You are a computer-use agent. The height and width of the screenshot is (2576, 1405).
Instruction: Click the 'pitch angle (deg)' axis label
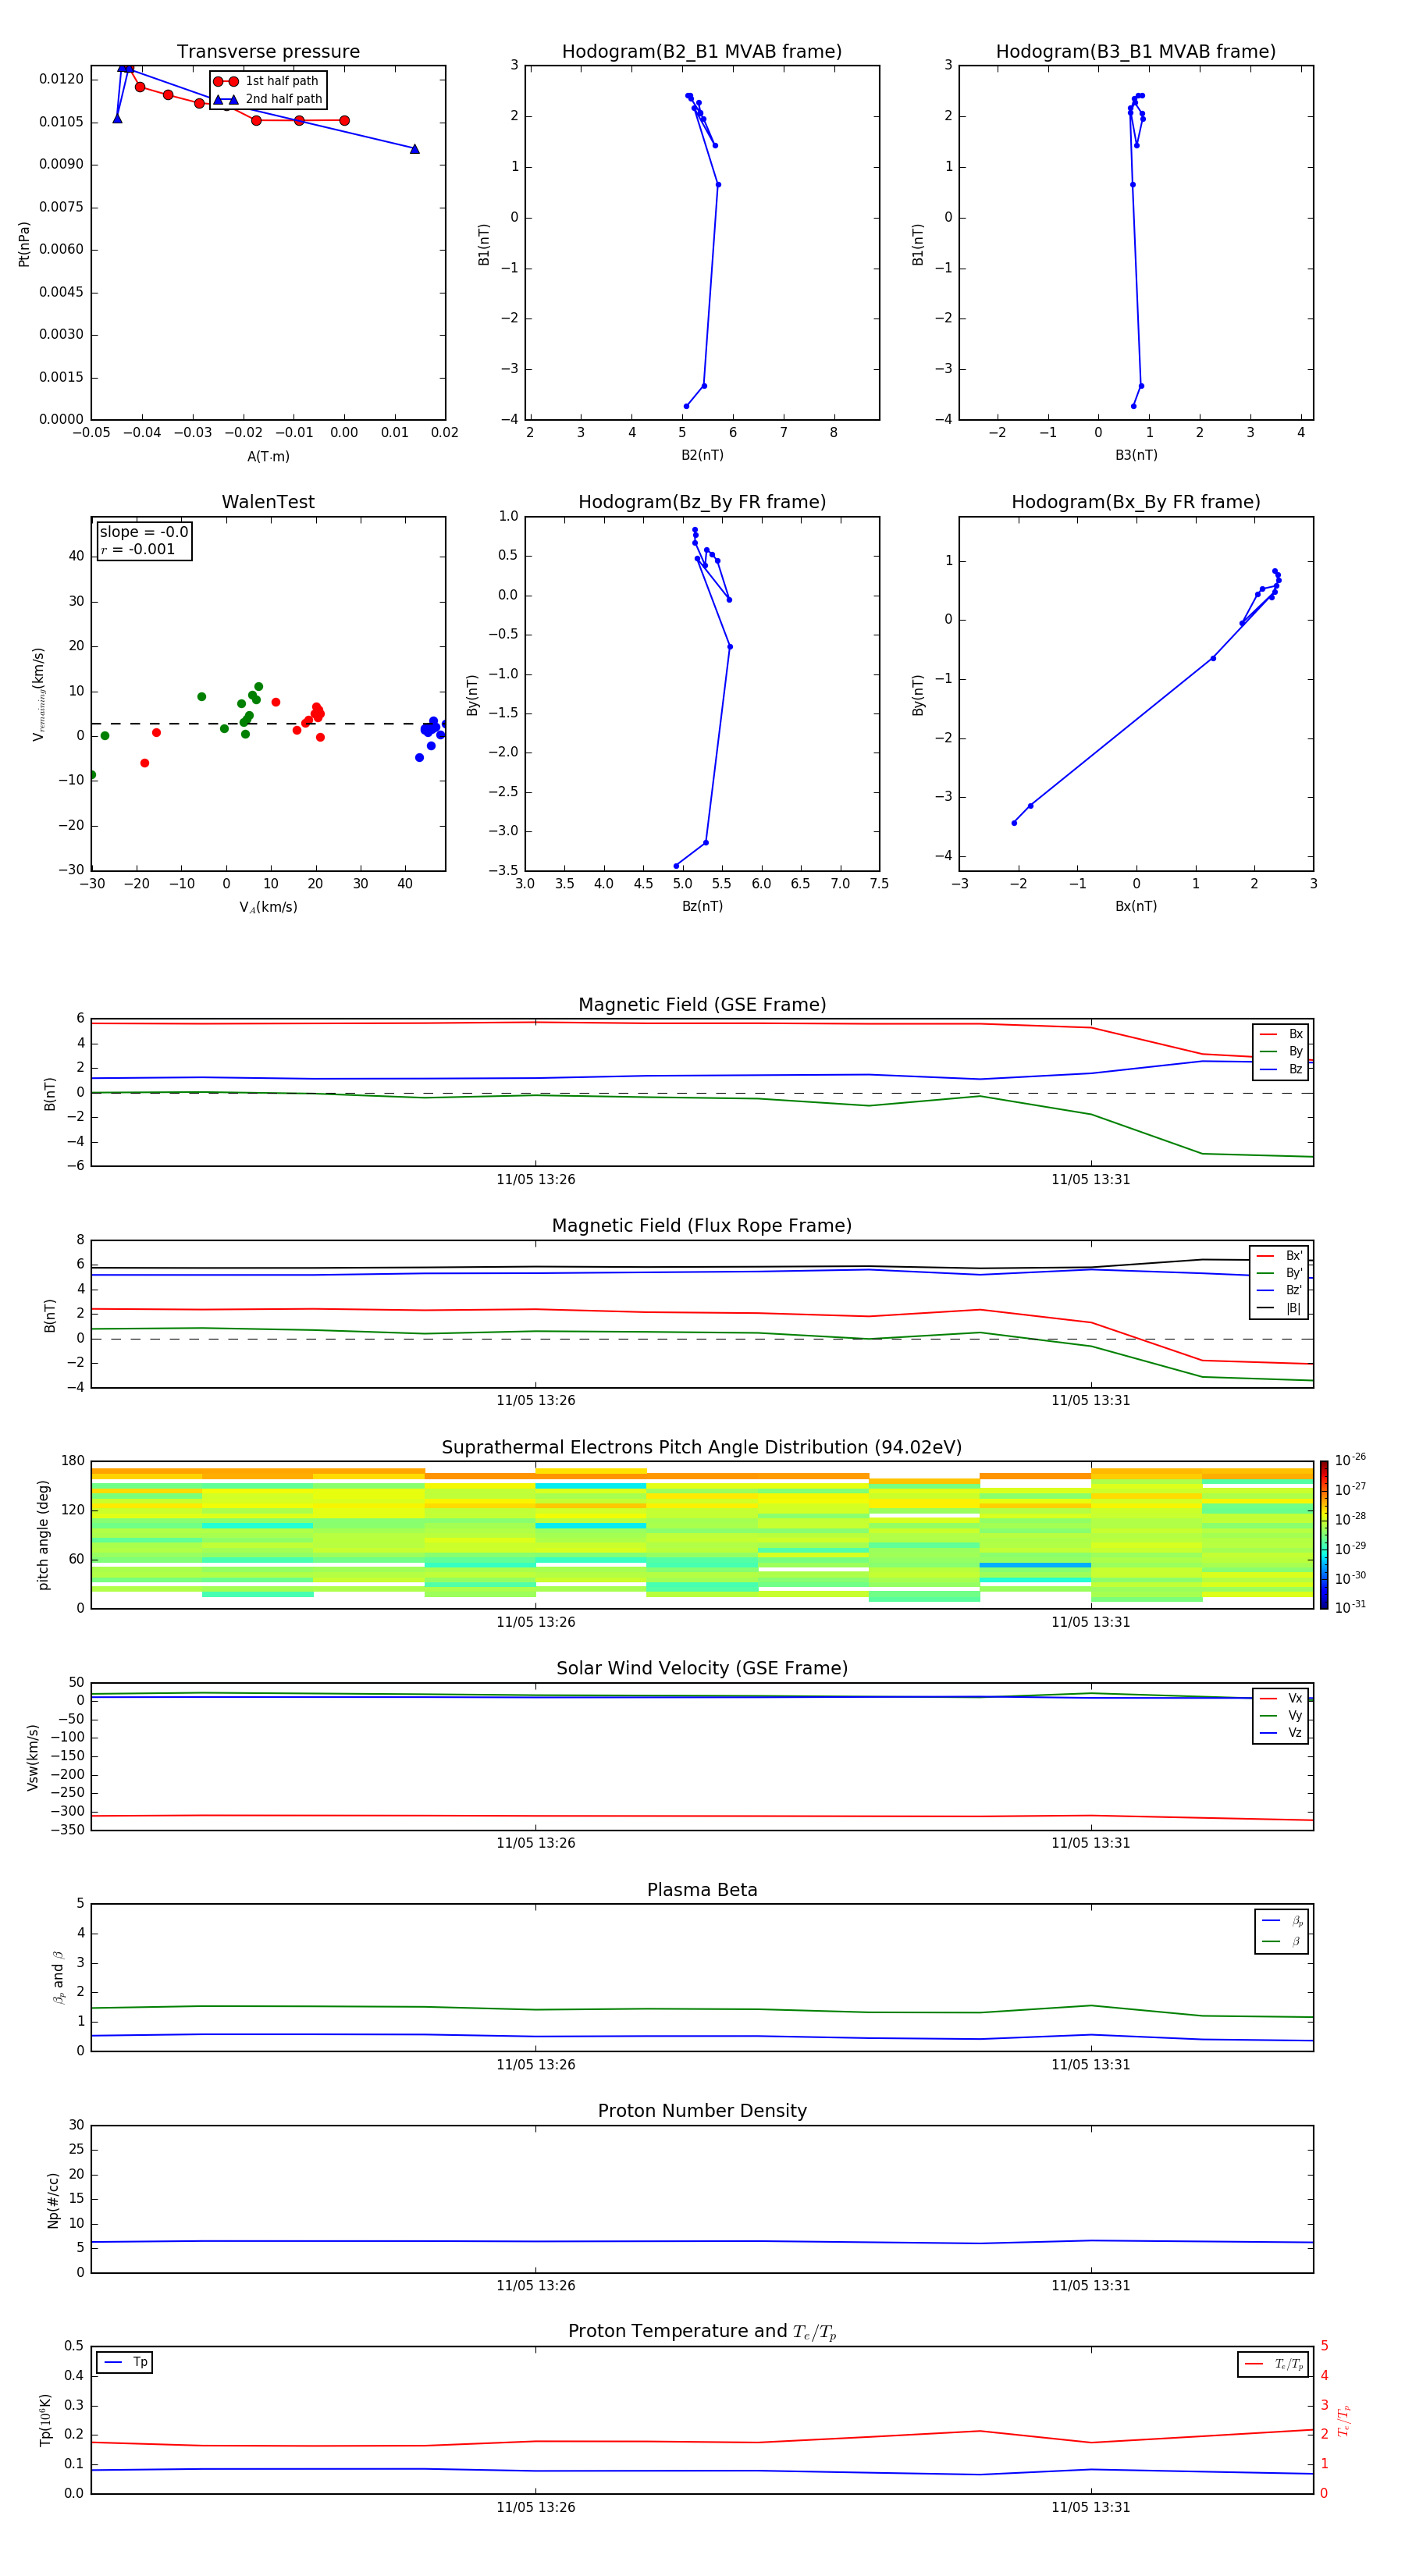coord(43,1535)
